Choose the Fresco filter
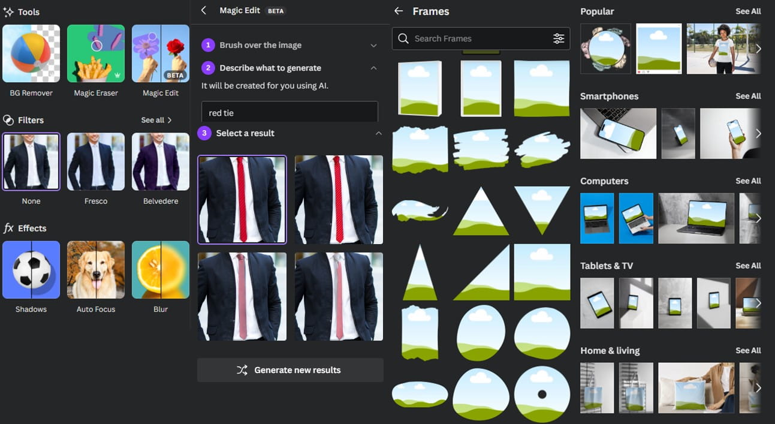775x424 pixels. [96, 162]
